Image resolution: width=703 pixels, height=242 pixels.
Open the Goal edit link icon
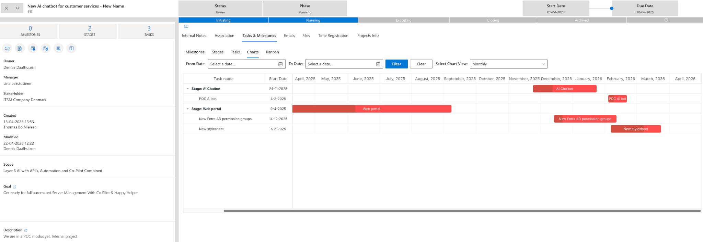click(x=14, y=187)
